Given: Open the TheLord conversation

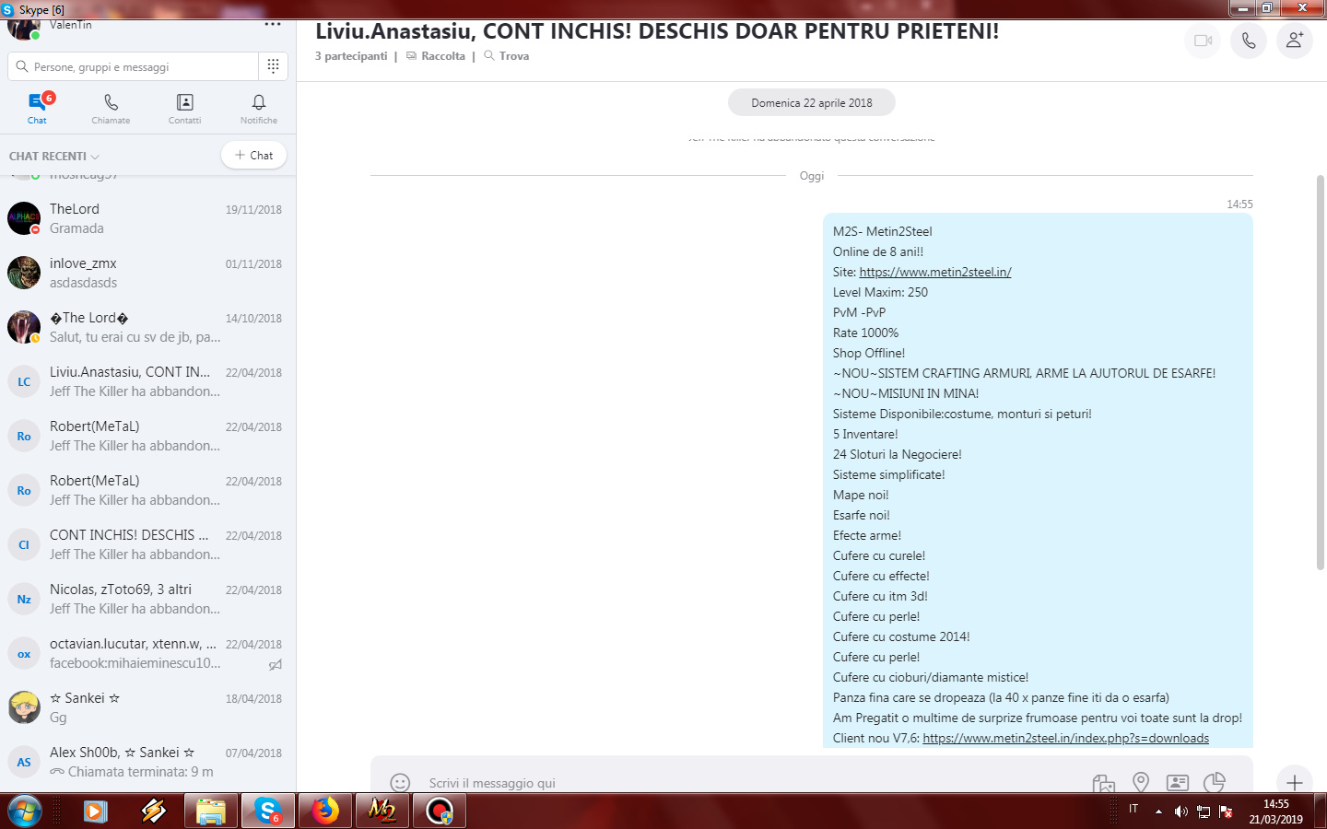Looking at the screenshot, I should click(x=147, y=218).
